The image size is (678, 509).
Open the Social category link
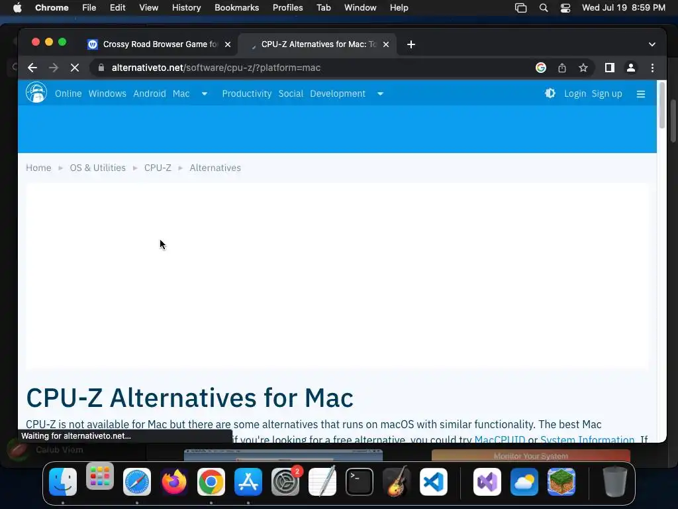(x=291, y=93)
